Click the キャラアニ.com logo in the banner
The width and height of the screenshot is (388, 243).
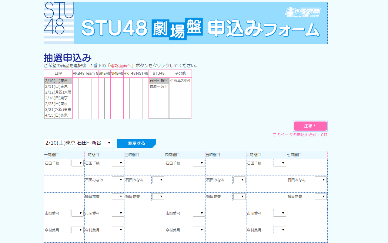(303, 12)
